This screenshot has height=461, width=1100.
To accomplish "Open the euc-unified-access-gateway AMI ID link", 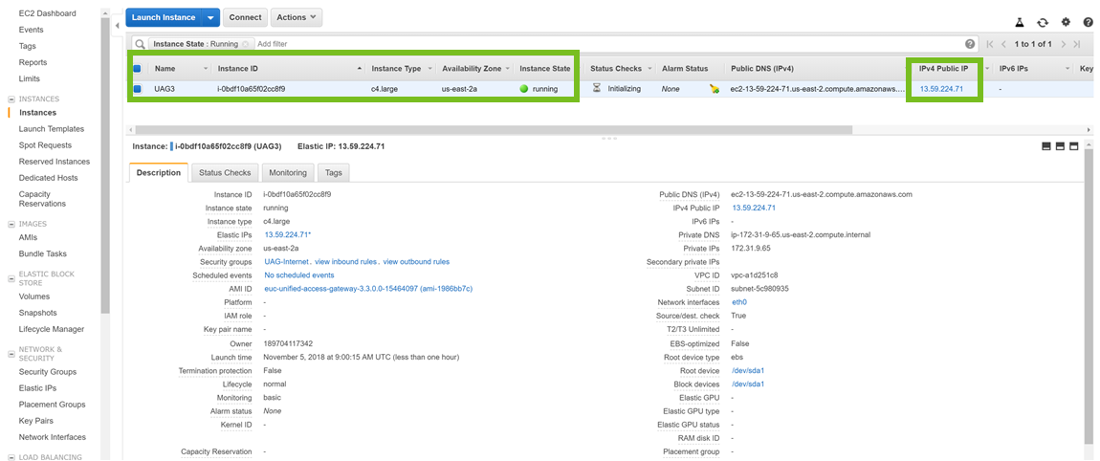I will click(368, 289).
